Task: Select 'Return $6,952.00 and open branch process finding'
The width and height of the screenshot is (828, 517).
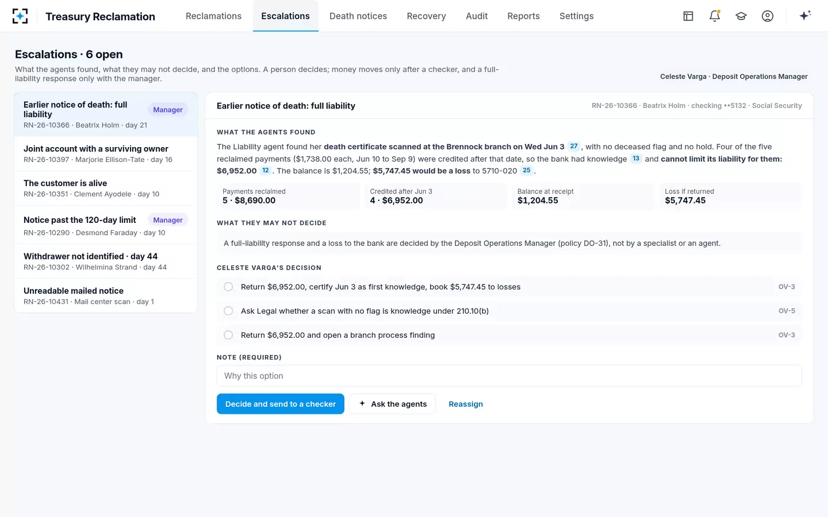Action: click(x=509, y=335)
